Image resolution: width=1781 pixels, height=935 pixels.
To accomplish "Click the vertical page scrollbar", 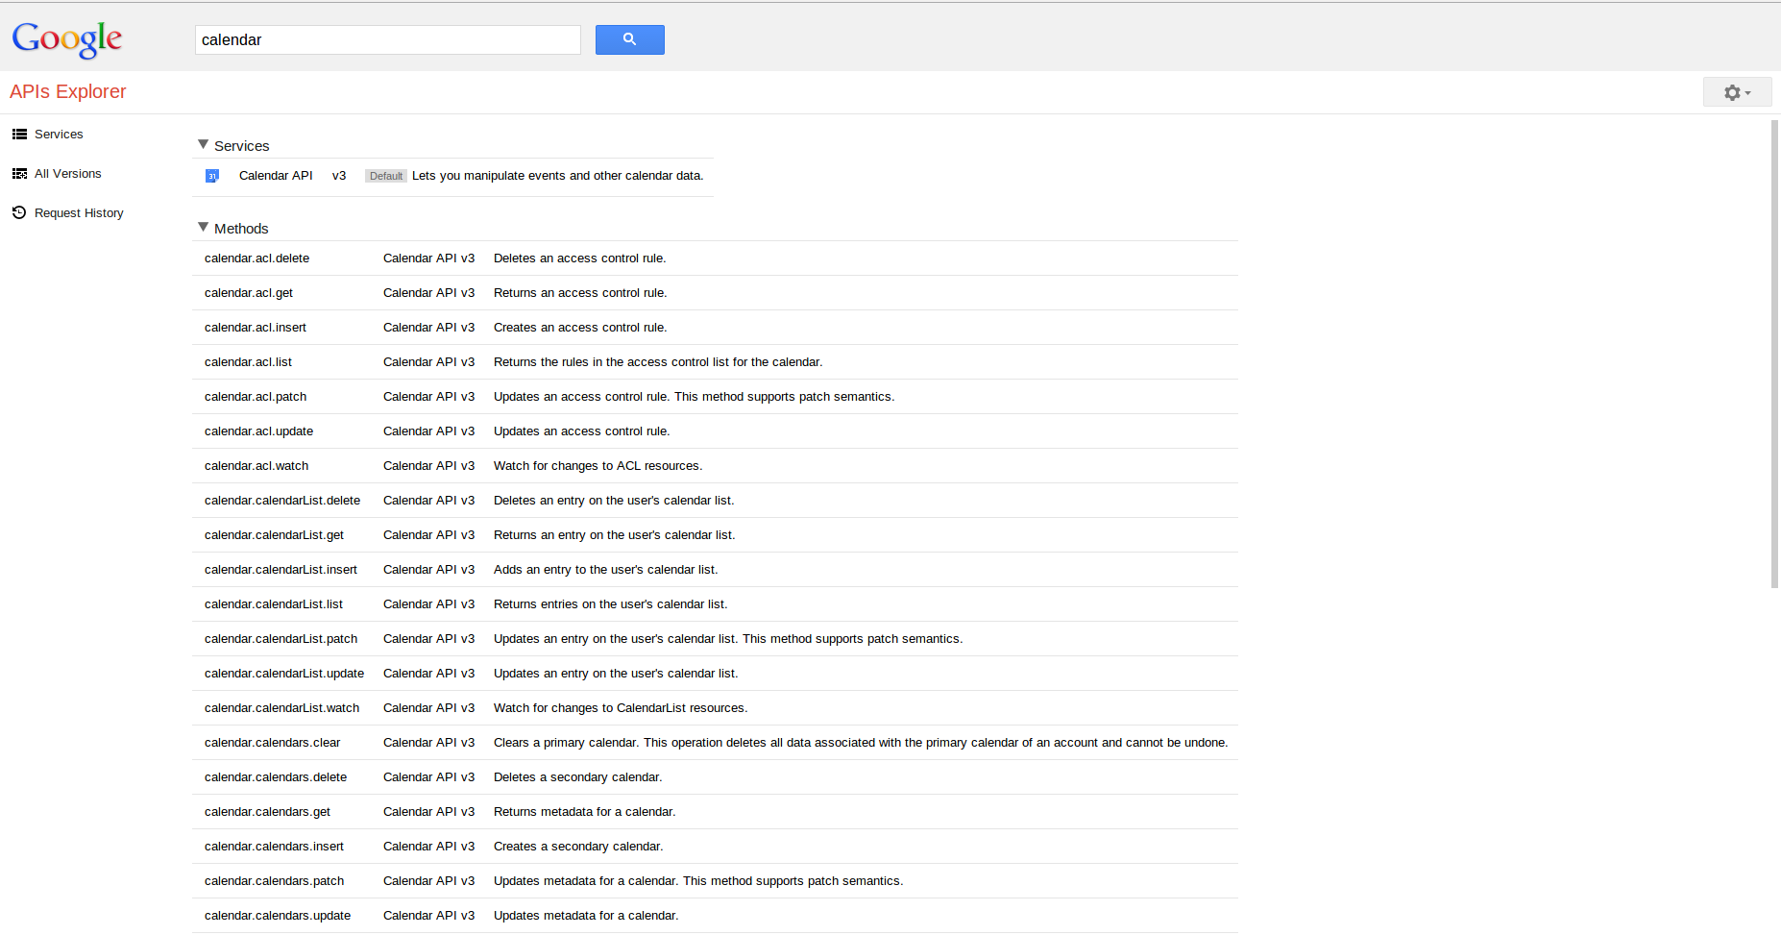I will click(1774, 354).
